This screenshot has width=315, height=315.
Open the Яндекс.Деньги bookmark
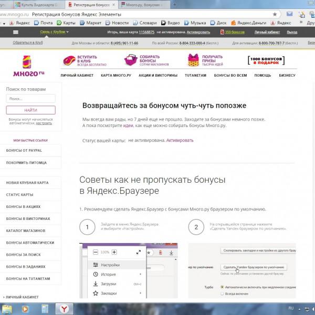click(248, 23)
